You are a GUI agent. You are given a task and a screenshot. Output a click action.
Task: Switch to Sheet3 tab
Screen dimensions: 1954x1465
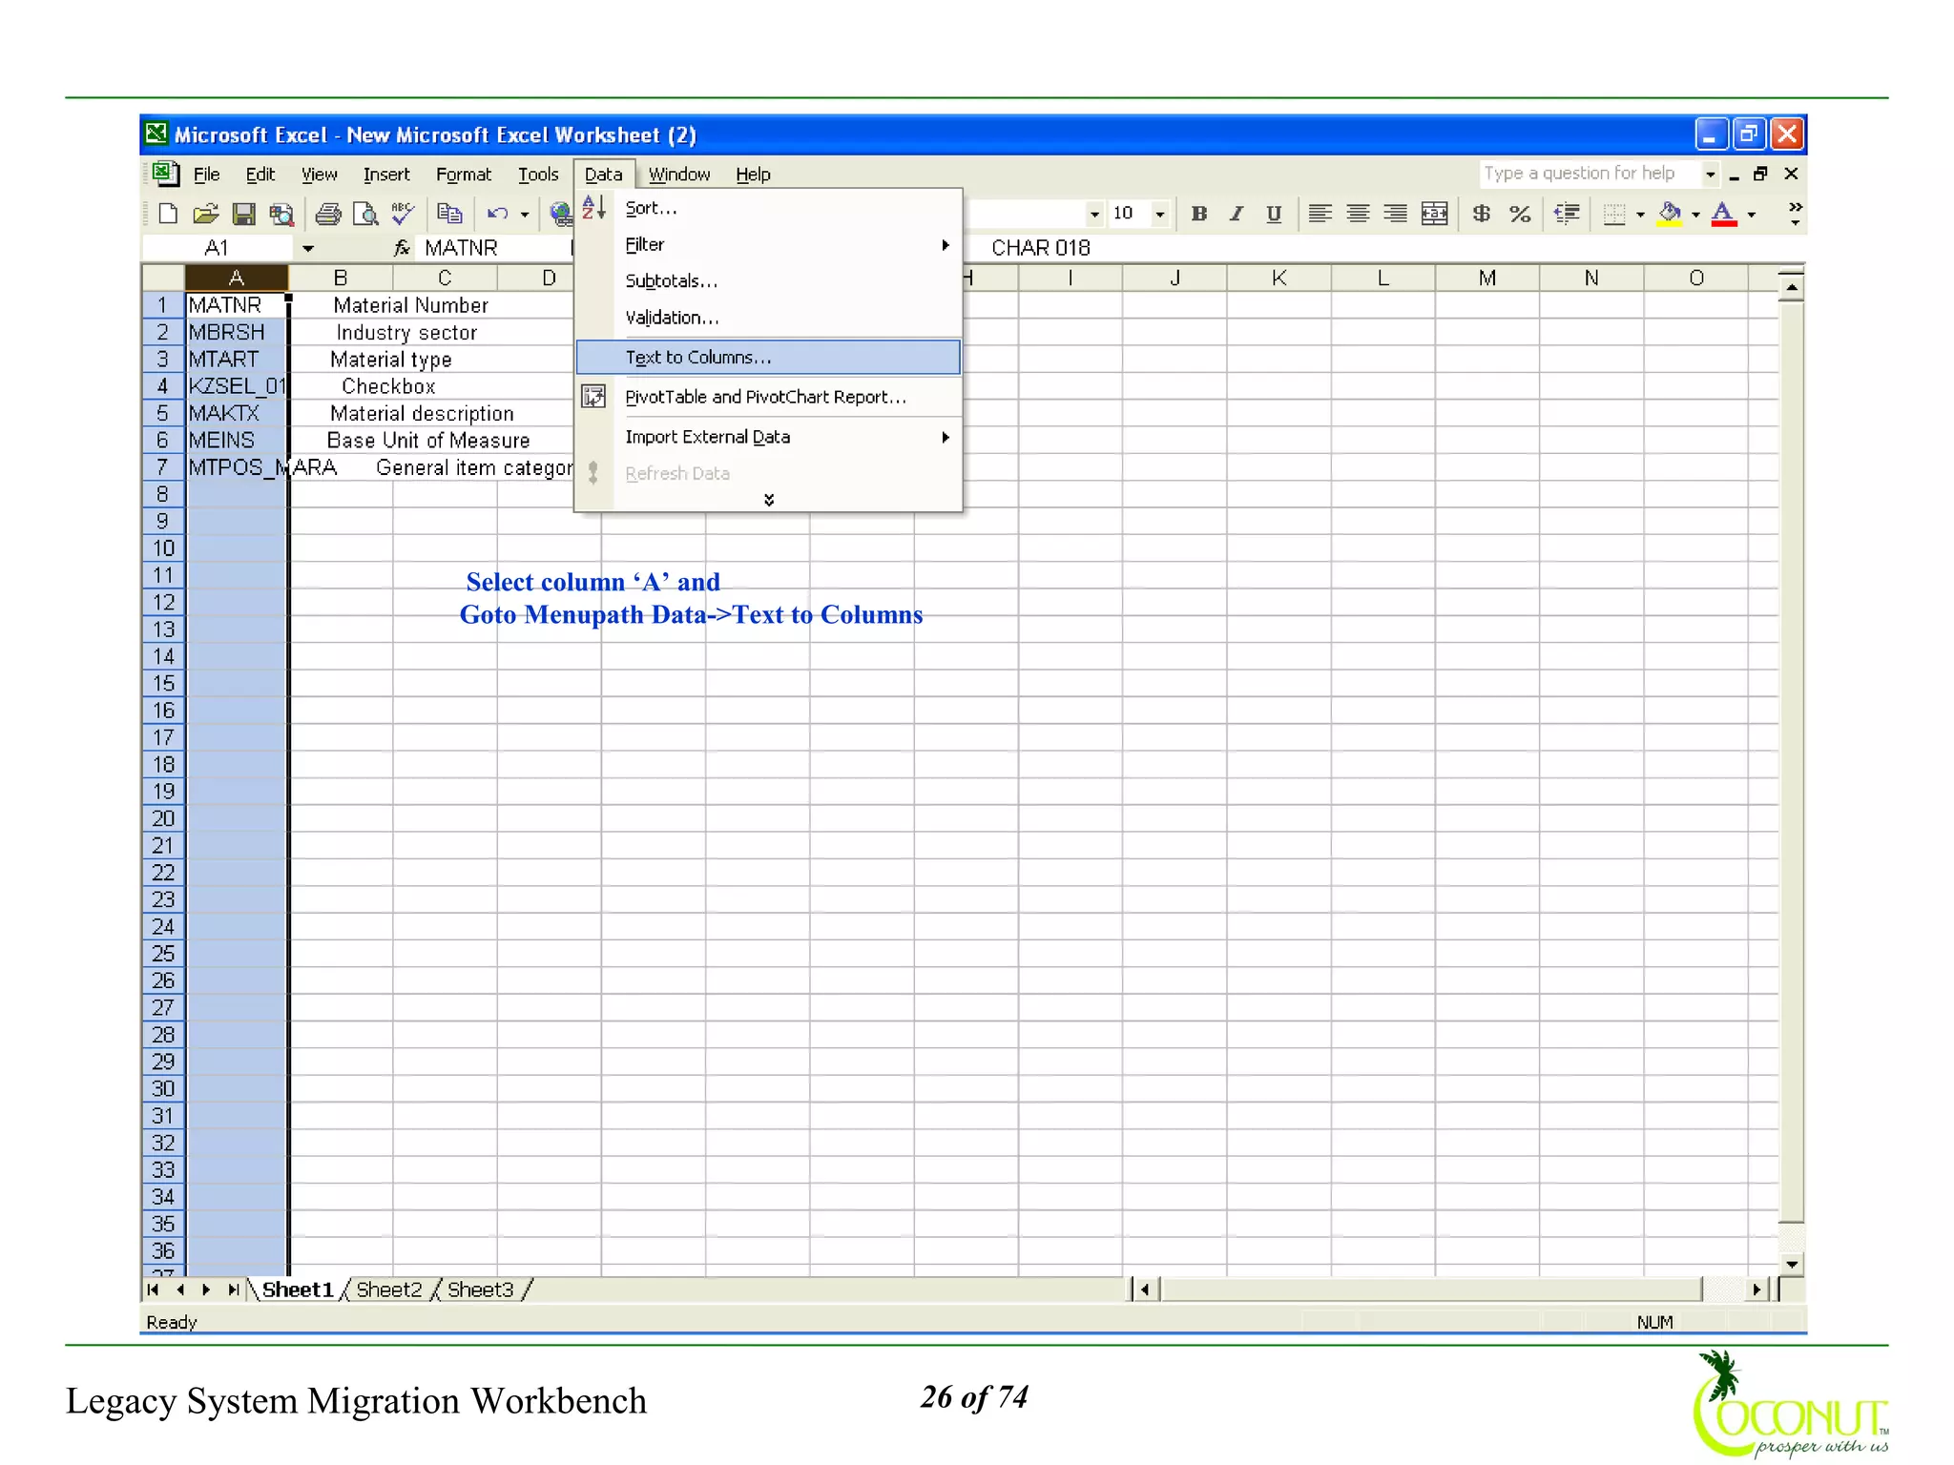pos(480,1290)
